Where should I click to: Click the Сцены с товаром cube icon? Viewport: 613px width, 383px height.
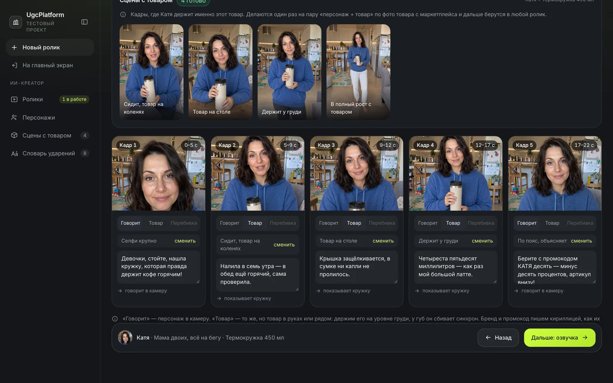(x=14, y=136)
